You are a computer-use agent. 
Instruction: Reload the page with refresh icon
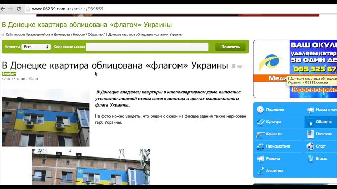tap(19, 9)
